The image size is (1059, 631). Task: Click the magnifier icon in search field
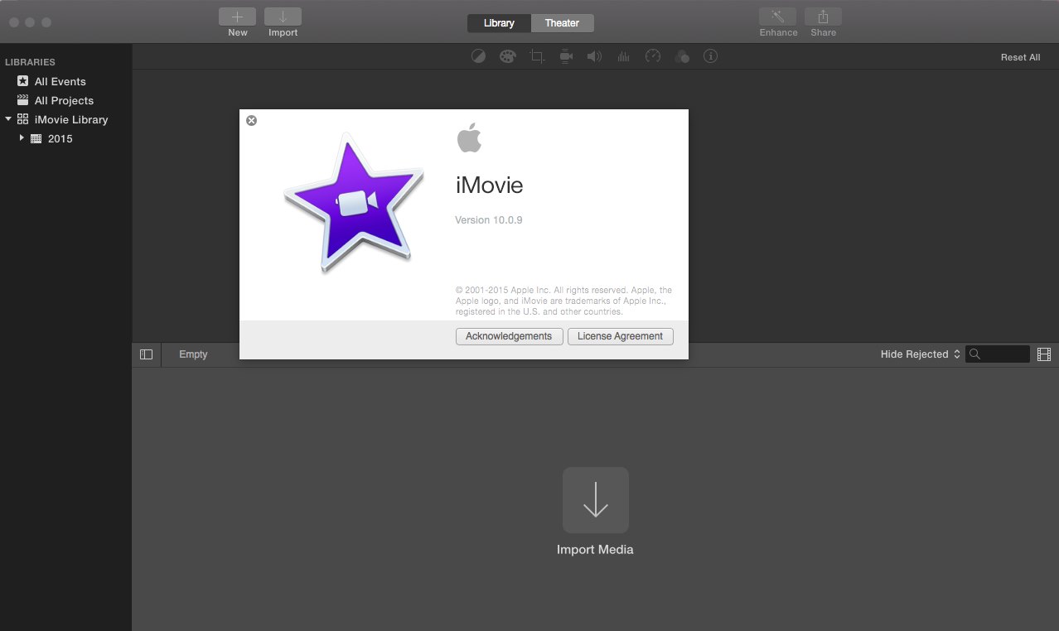pos(975,354)
